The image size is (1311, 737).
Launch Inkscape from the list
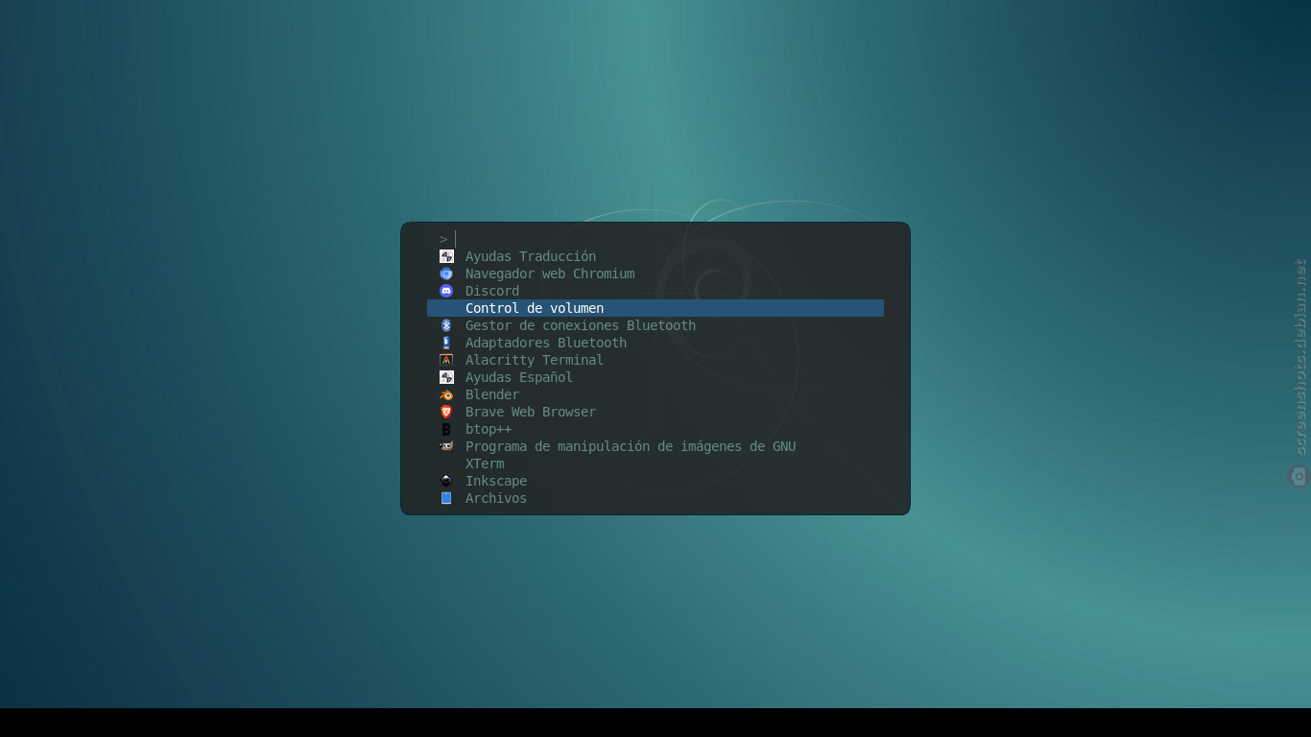pyautogui.click(x=655, y=481)
